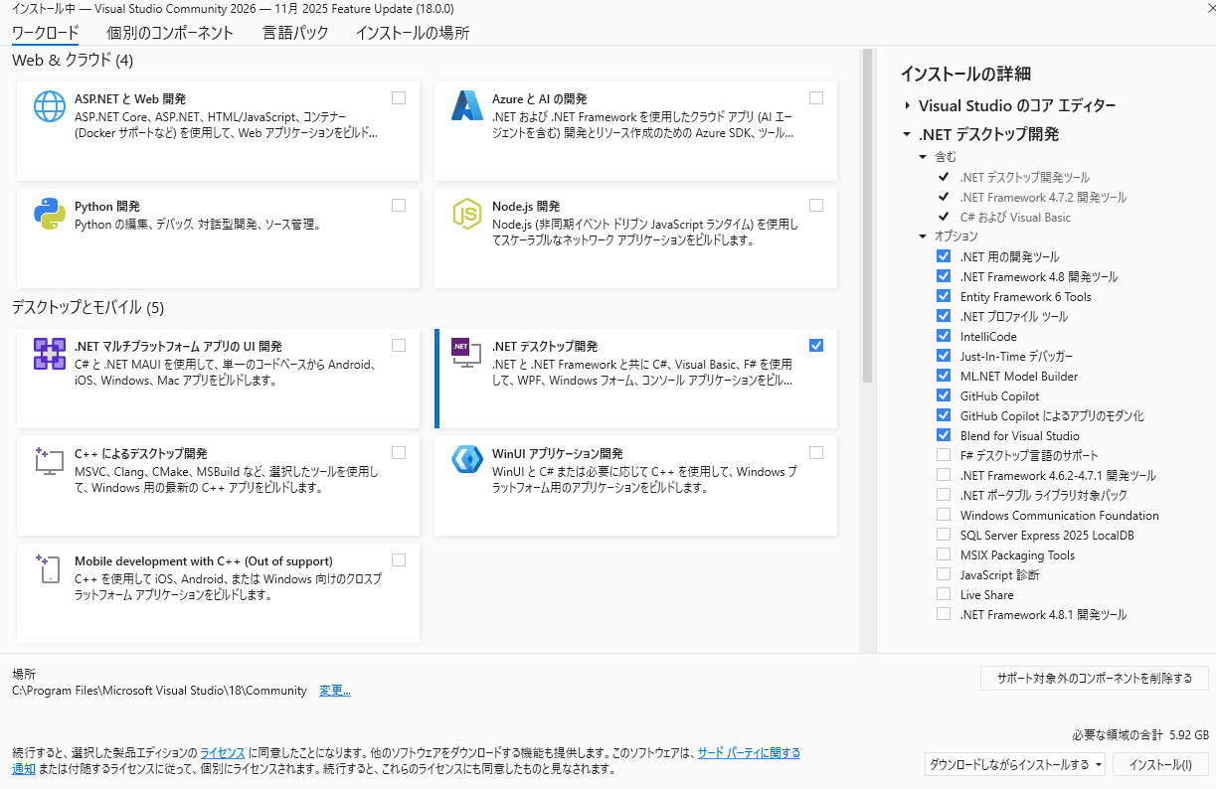1216x789 pixels.
Task: Click the Web & クラウド (4) heading
Action: [x=73, y=61]
